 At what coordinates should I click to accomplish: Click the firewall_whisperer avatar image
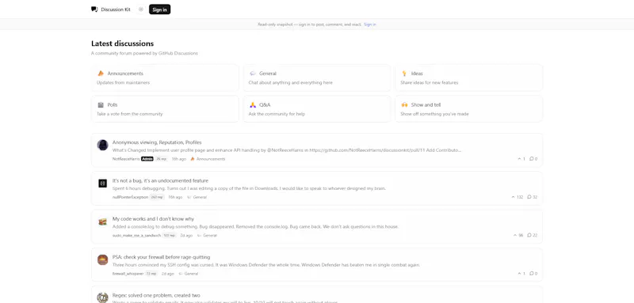coord(103,259)
